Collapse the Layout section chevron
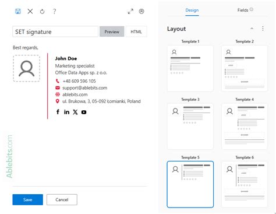The image size is (276, 214). pyautogui.click(x=252, y=29)
